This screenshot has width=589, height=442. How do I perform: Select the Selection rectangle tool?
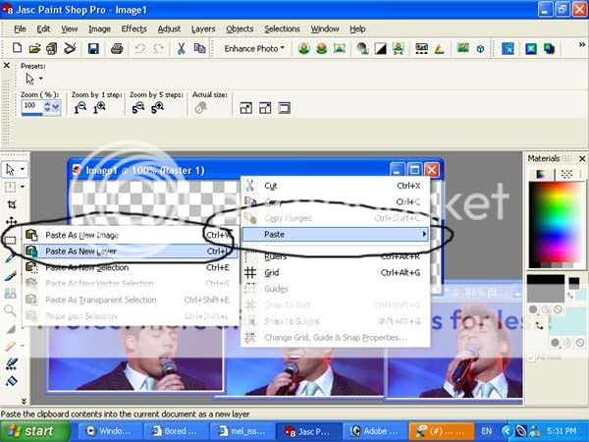10,241
